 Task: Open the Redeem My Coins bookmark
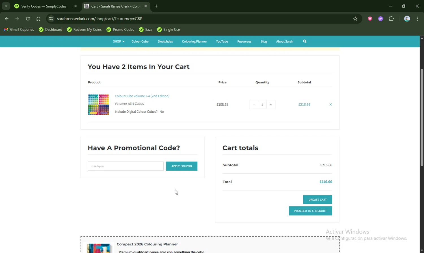(x=84, y=29)
